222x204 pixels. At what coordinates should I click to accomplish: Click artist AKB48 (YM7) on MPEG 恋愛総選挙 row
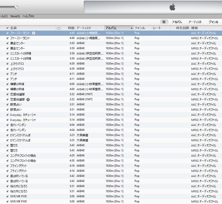[84, 99]
